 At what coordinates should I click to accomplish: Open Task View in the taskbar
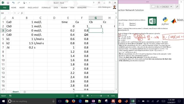point(60,101)
